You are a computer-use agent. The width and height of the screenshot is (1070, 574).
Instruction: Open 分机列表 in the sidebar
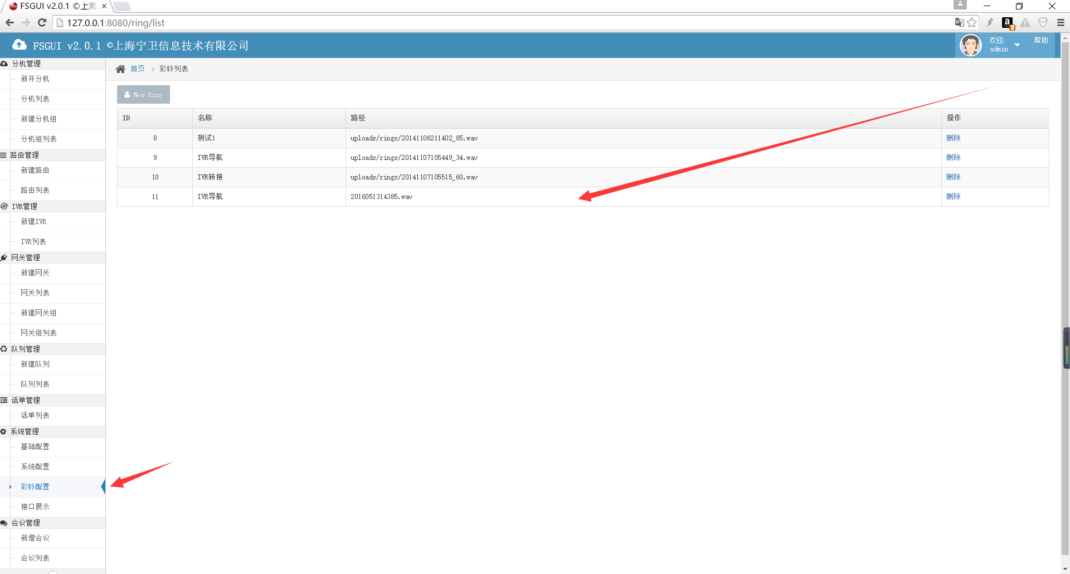[x=35, y=99]
